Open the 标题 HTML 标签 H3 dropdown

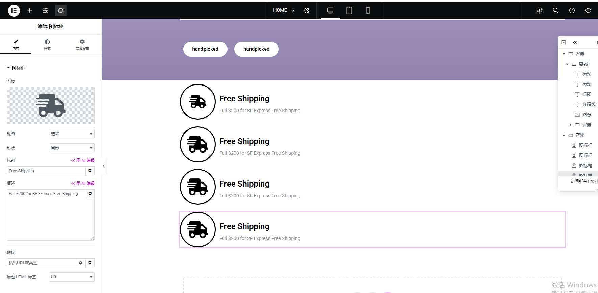pos(72,277)
